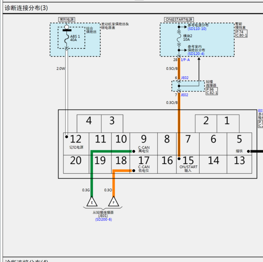Click connector pin 10
263x262 pixels.
tap(121, 144)
